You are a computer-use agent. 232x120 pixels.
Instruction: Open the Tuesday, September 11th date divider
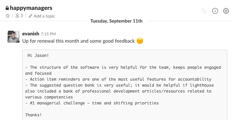point(116,21)
